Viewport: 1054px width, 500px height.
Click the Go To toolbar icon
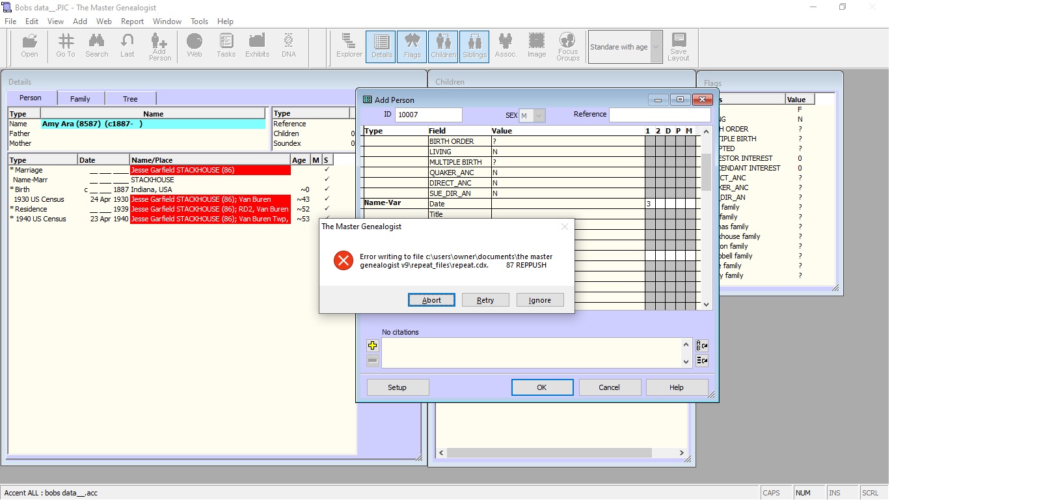(66, 46)
